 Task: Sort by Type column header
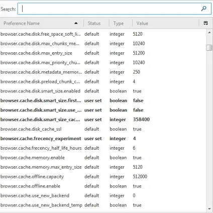(121, 23)
